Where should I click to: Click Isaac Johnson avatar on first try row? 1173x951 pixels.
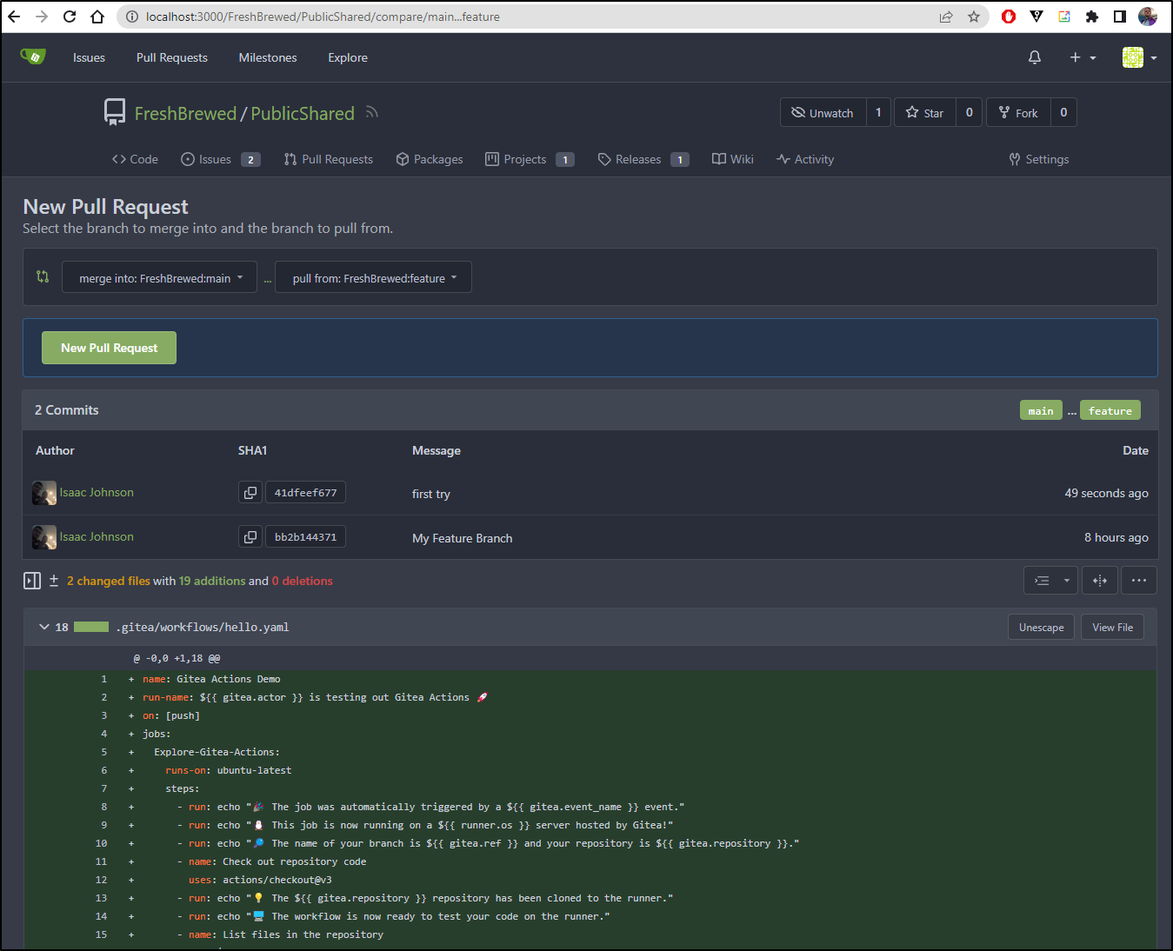pos(44,493)
